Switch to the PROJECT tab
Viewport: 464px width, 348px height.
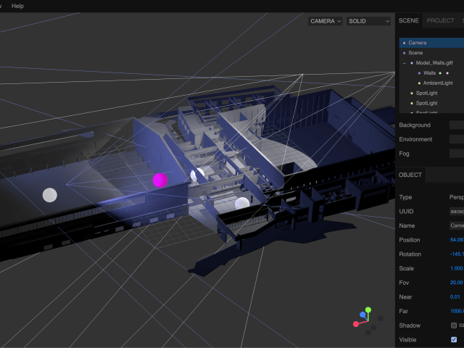440,20
